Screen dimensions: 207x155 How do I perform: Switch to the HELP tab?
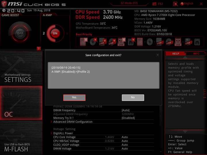[176, 54]
